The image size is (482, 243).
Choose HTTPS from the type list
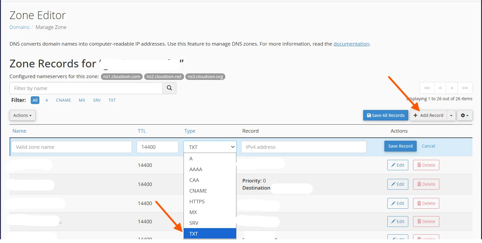[x=210, y=202]
